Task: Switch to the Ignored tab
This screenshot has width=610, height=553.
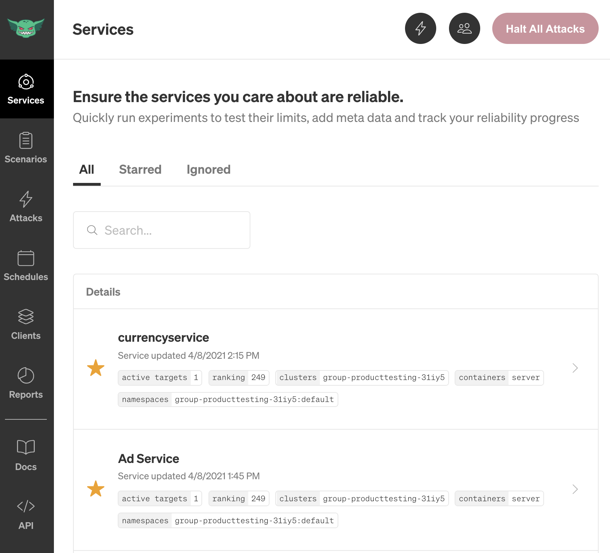Action: [209, 169]
